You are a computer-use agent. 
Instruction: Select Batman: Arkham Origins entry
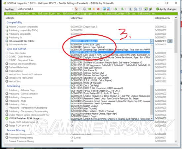(89, 75)
